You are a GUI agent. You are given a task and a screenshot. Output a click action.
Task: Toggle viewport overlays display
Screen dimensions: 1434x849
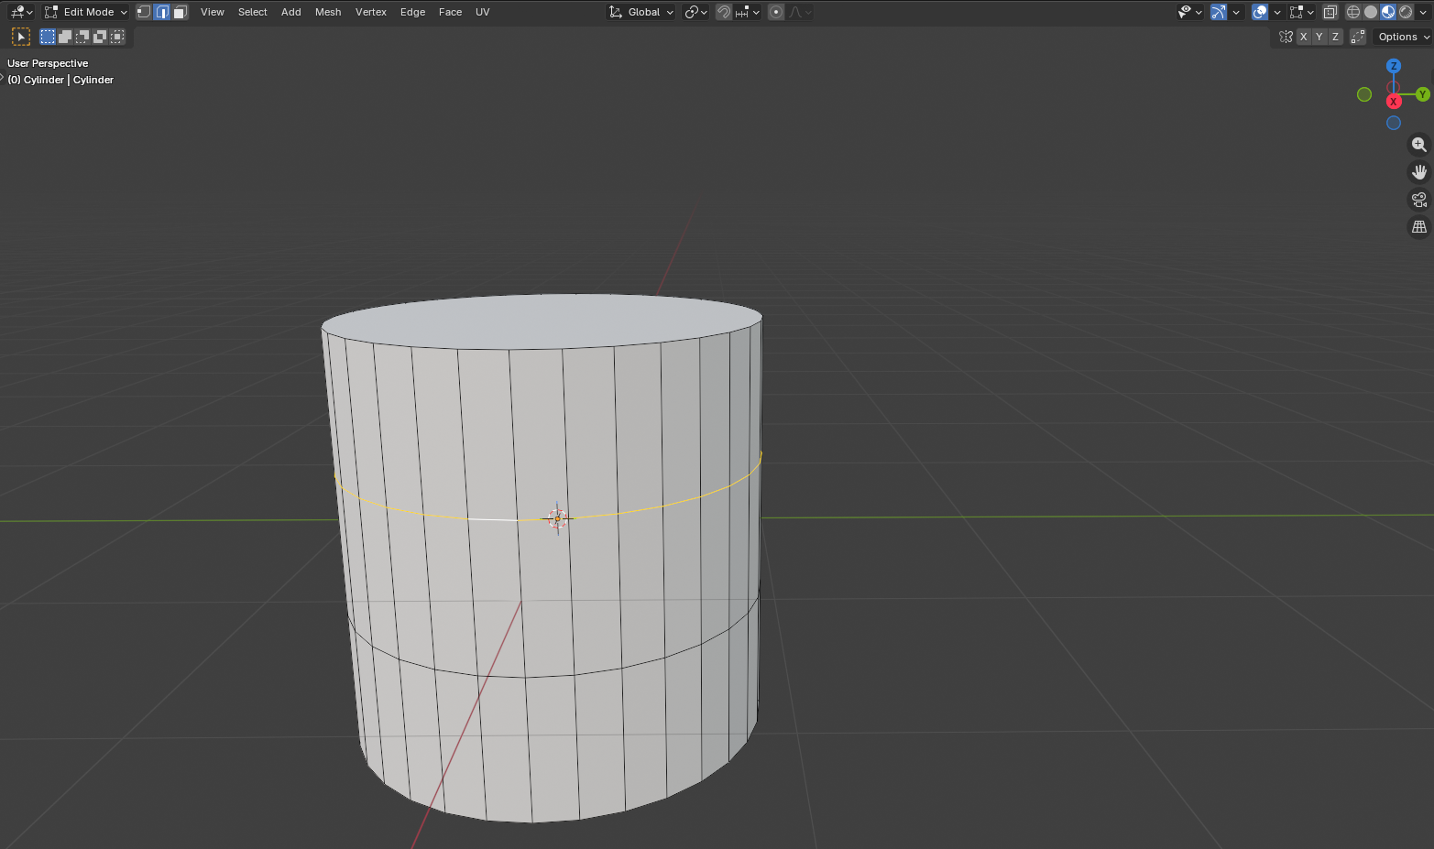click(1260, 12)
